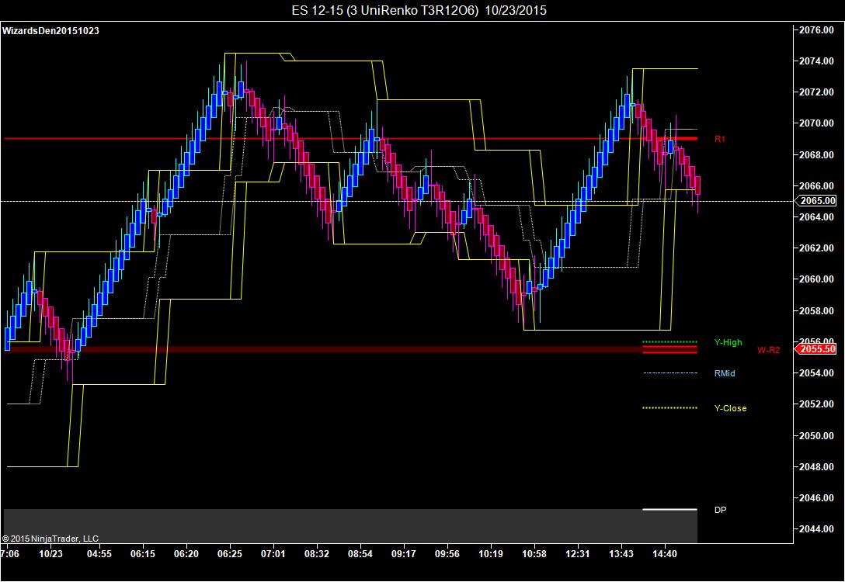Click the white DP line segment

[669, 509]
